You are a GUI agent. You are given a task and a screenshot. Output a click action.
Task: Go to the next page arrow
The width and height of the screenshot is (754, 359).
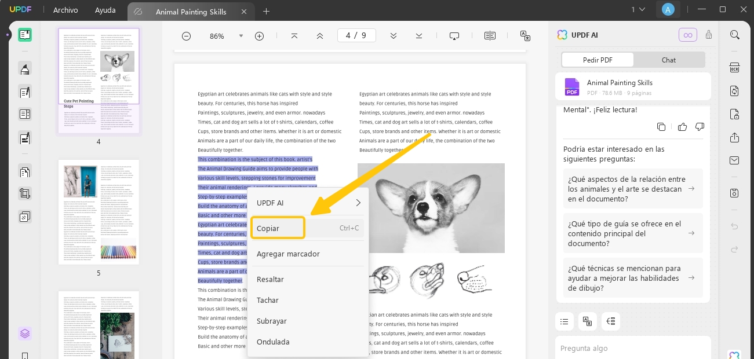(394, 36)
